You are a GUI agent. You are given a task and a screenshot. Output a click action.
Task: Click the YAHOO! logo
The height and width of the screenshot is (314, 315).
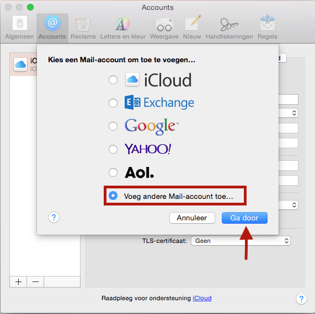click(148, 149)
